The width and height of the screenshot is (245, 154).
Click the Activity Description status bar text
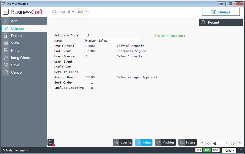click(16, 150)
